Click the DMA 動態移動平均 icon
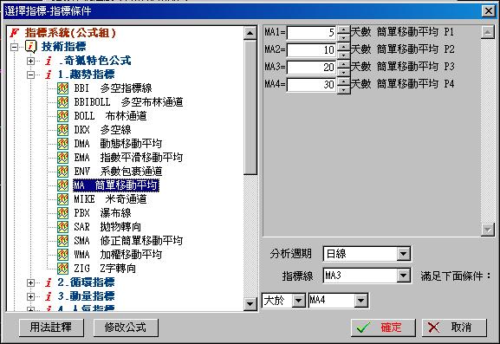Image resolution: width=500 pixels, height=344 pixels. pyautogui.click(x=62, y=144)
